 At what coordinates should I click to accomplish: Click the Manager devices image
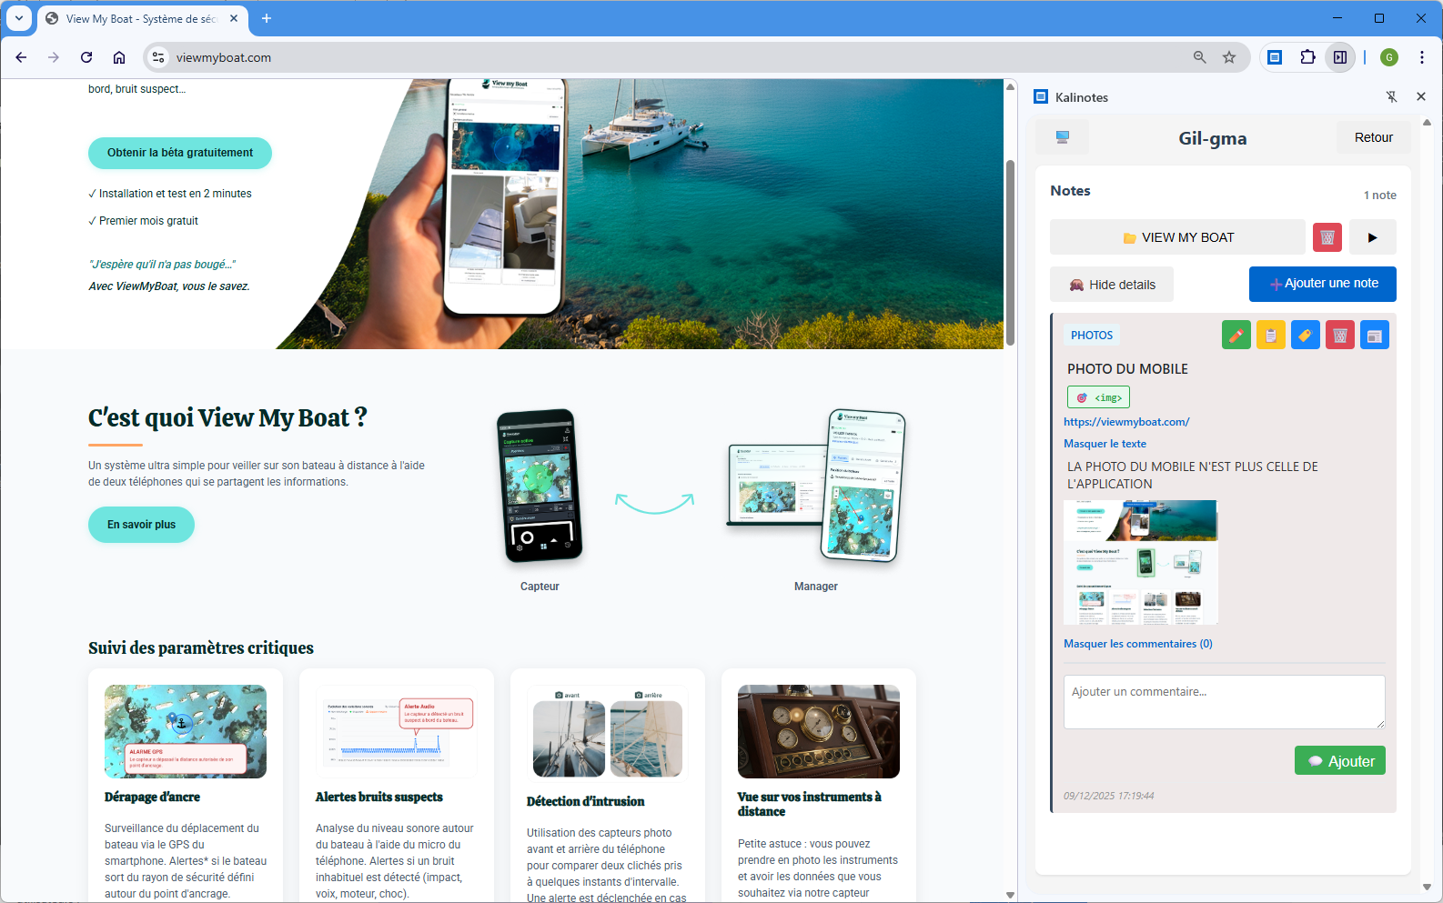pos(815,487)
